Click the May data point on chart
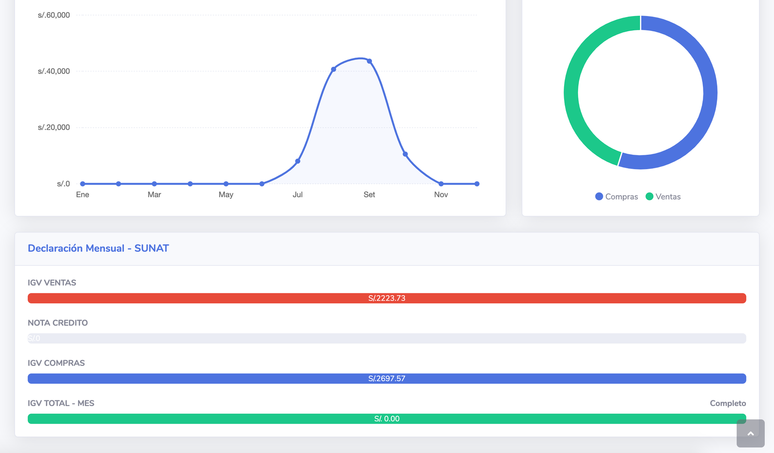The height and width of the screenshot is (453, 774). 226,184
